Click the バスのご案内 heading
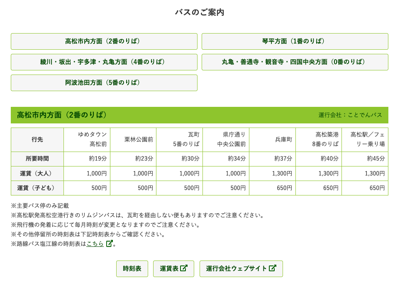The image size is (400, 287). [200, 12]
